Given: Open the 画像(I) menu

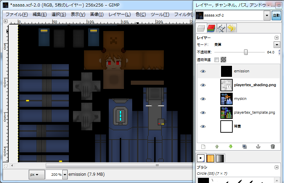Looking at the screenshot, I should [97, 14].
